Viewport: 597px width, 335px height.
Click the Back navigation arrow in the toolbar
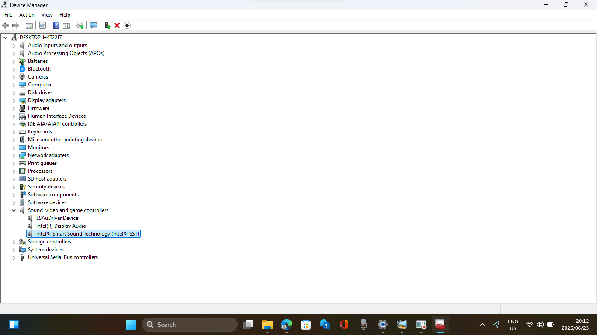coord(6,25)
